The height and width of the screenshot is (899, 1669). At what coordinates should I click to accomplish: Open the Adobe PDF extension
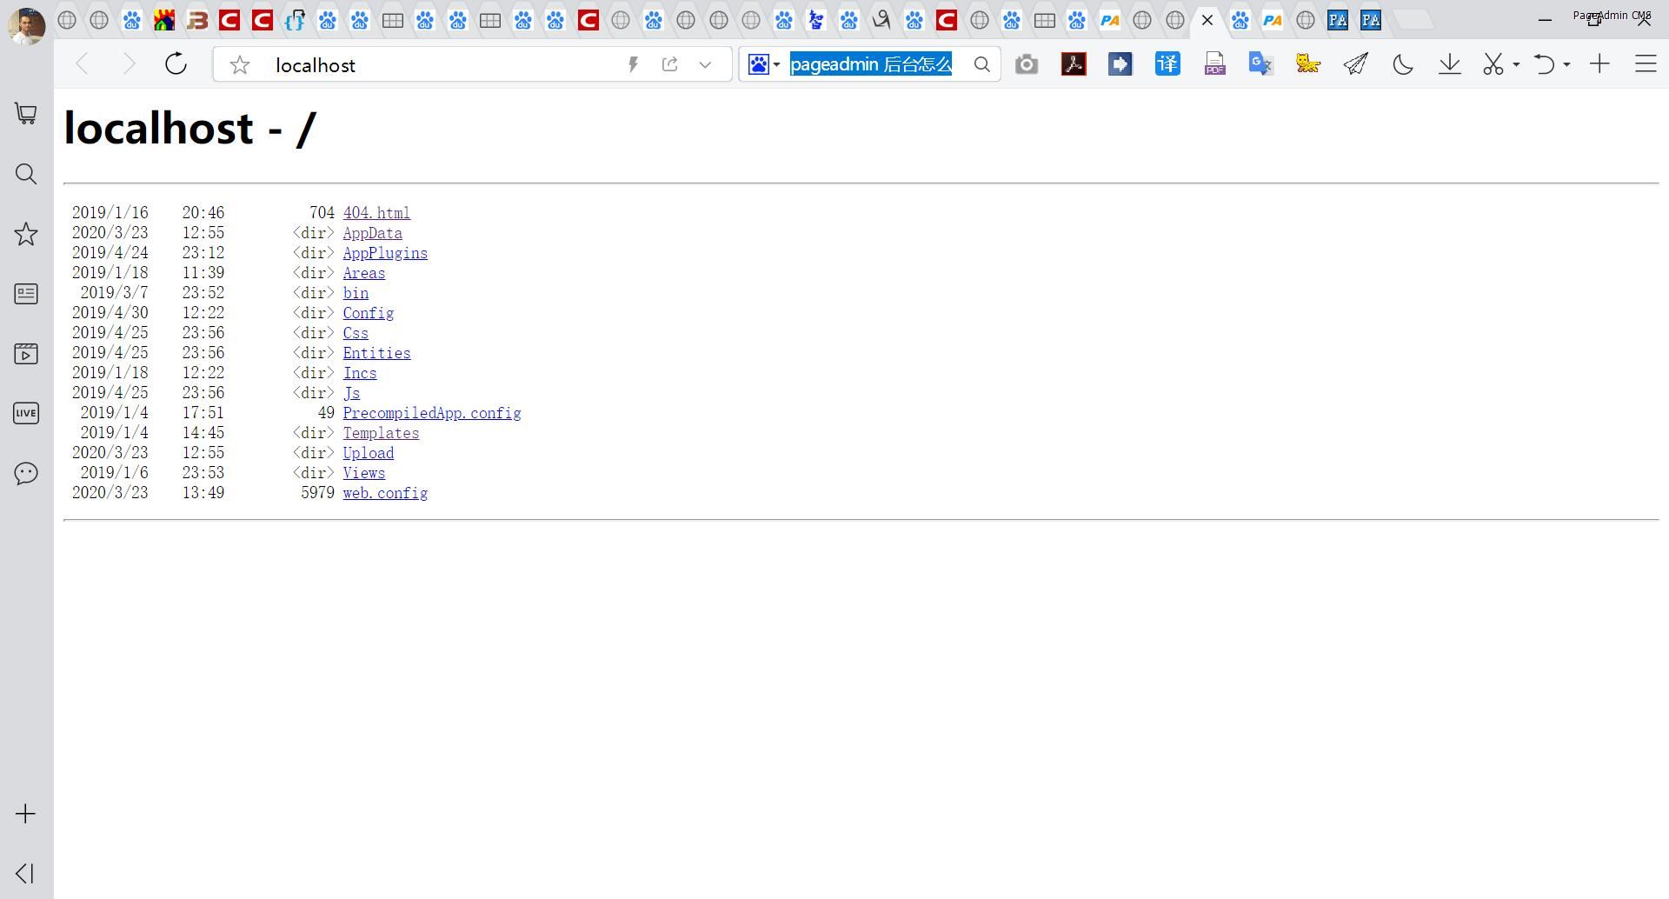click(x=1074, y=64)
